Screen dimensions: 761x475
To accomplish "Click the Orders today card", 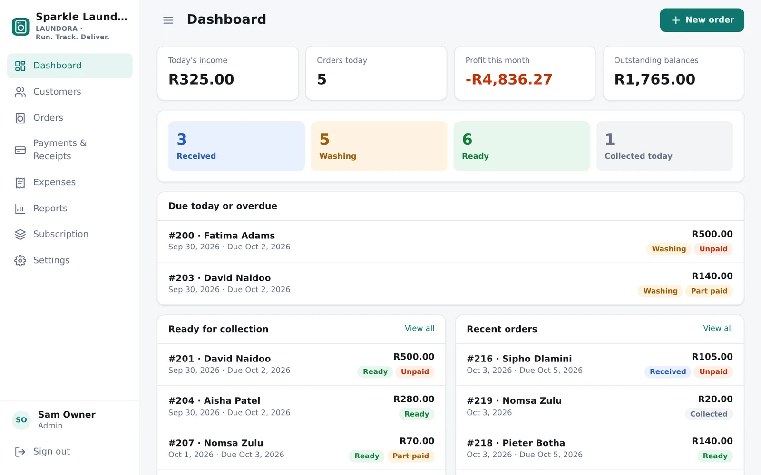I will click(376, 73).
